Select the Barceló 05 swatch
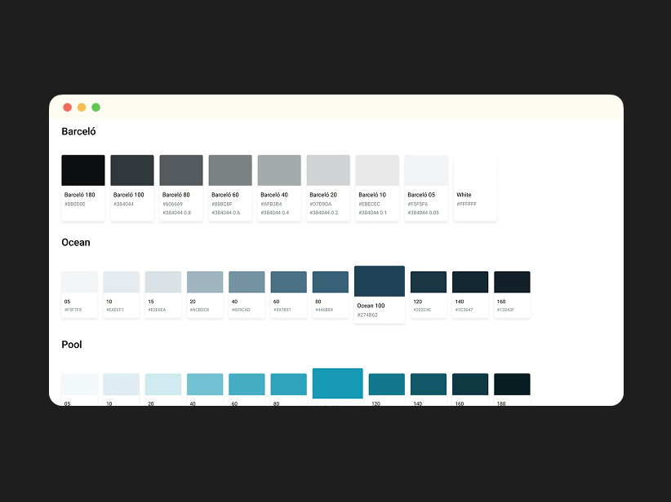The image size is (671, 502). coord(426,170)
